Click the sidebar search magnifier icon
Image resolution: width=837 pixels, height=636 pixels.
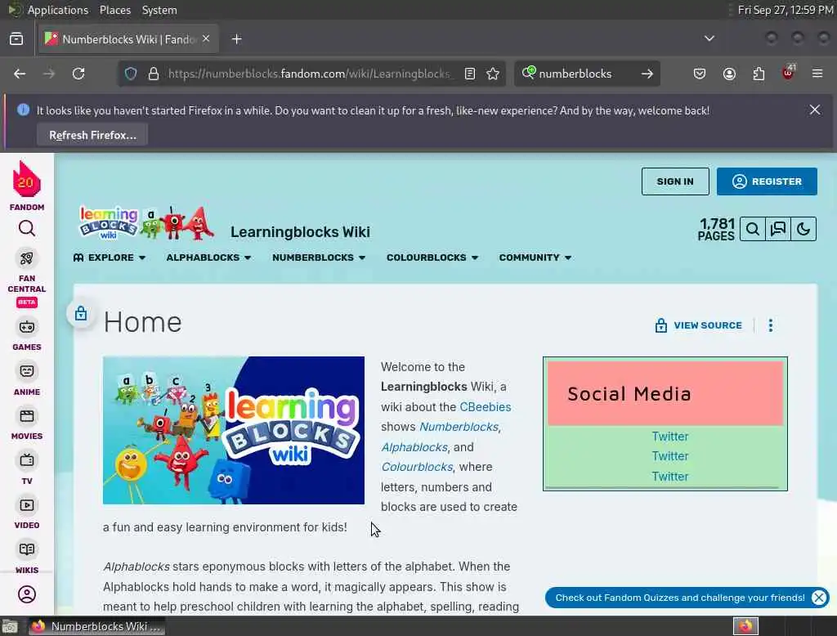[27, 229]
